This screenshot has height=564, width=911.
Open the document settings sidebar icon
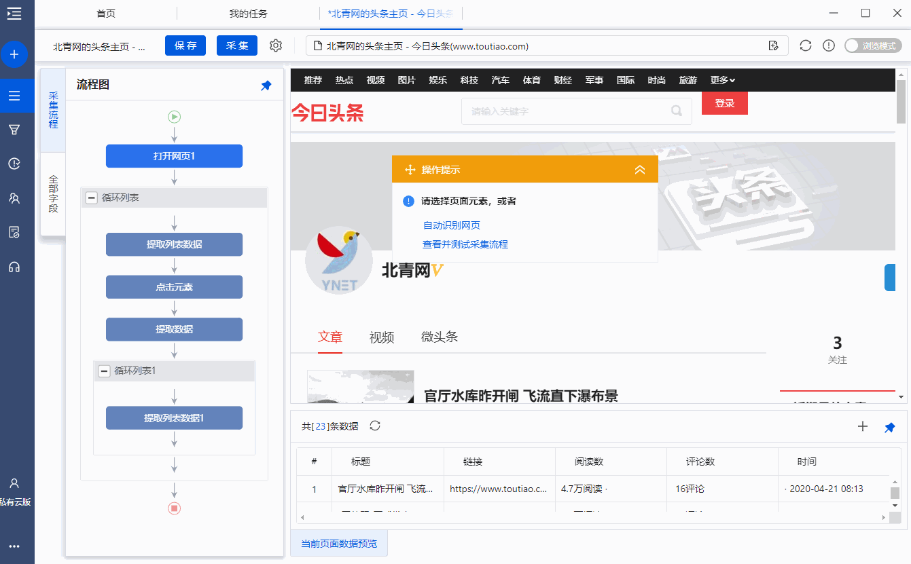click(x=14, y=232)
